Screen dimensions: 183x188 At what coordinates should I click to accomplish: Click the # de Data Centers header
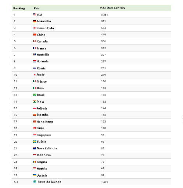(113, 8)
